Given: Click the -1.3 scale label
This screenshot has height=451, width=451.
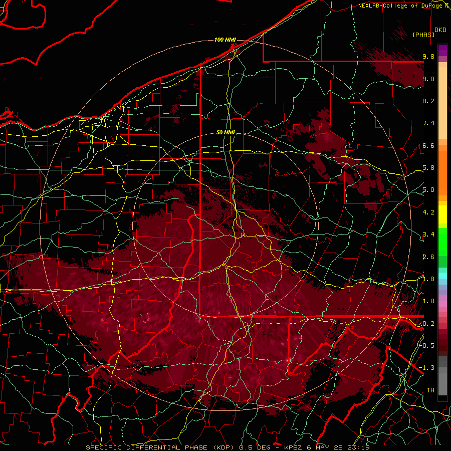Looking at the screenshot, I should pyautogui.click(x=427, y=368).
